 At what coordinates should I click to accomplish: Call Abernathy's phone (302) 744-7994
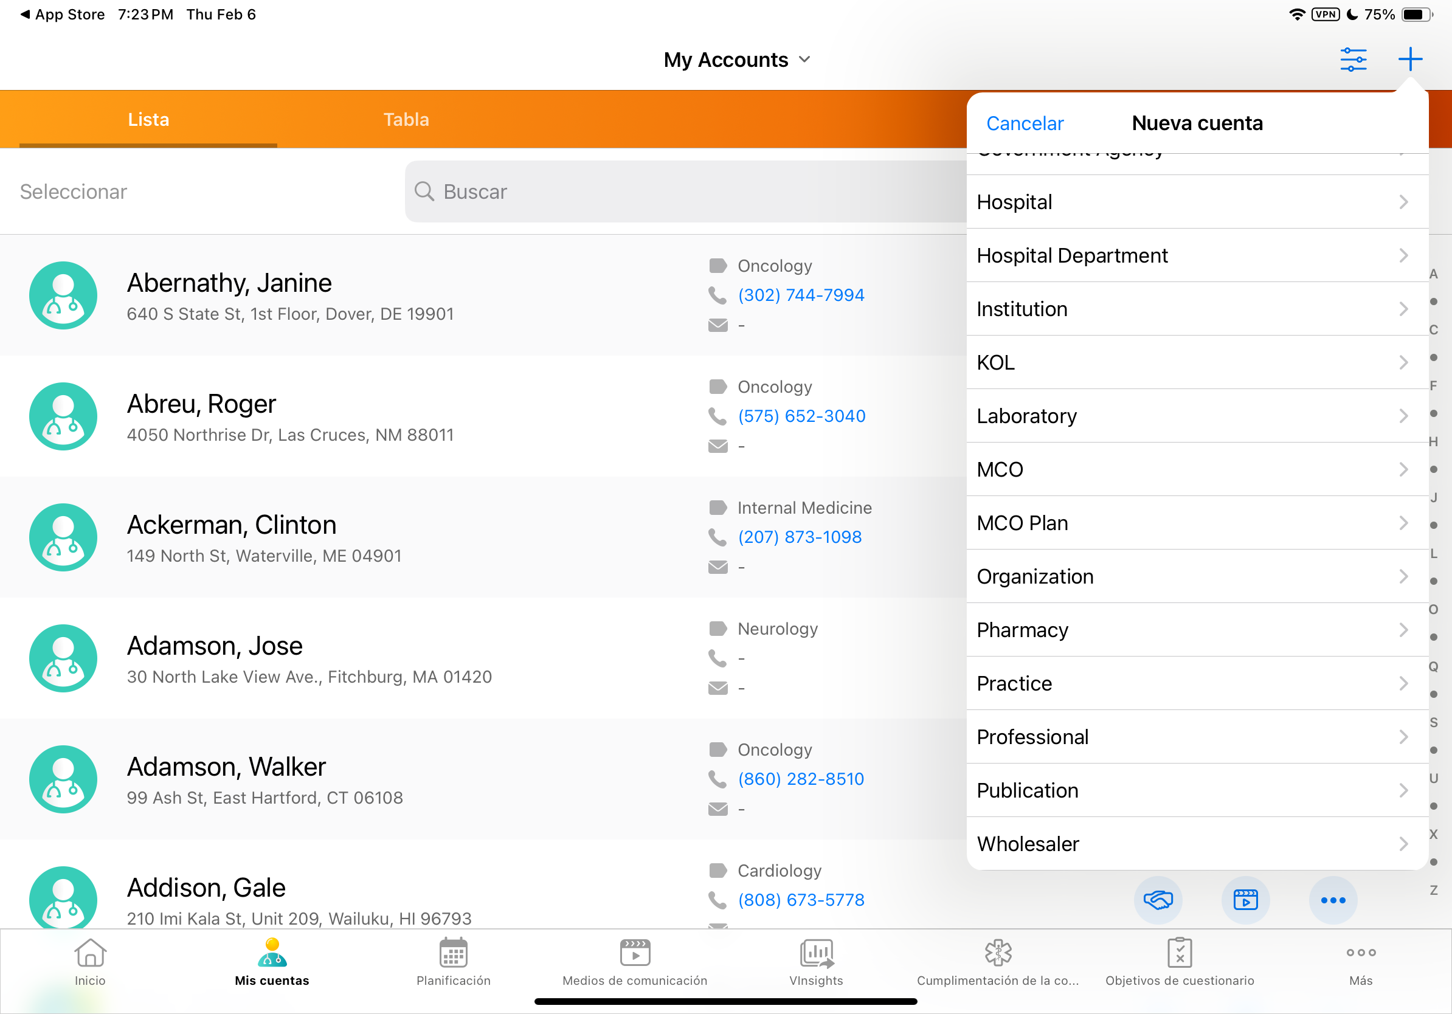pyautogui.click(x=800, y=295)
